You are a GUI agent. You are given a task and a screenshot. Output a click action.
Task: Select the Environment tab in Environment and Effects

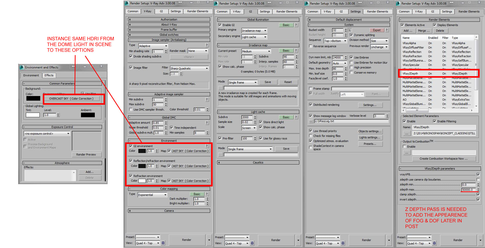(x=31, y=75)
